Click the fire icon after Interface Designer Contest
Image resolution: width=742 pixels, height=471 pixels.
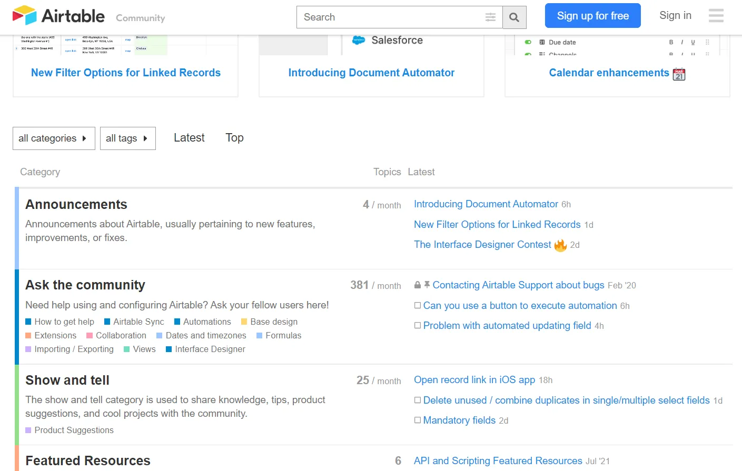(560, 245)
